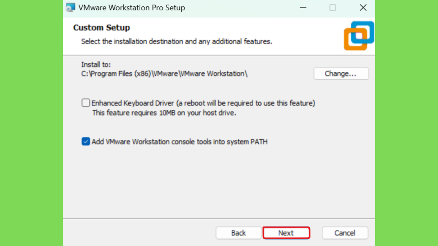Enable the Enhanced Keyboard Driver checkbox
The height and width of the screenshot is (246, 438).
point(86,102)
